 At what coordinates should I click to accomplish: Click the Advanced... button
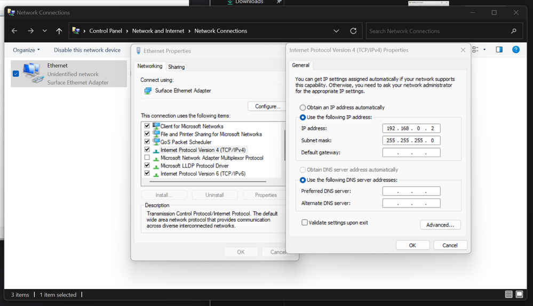440,225
